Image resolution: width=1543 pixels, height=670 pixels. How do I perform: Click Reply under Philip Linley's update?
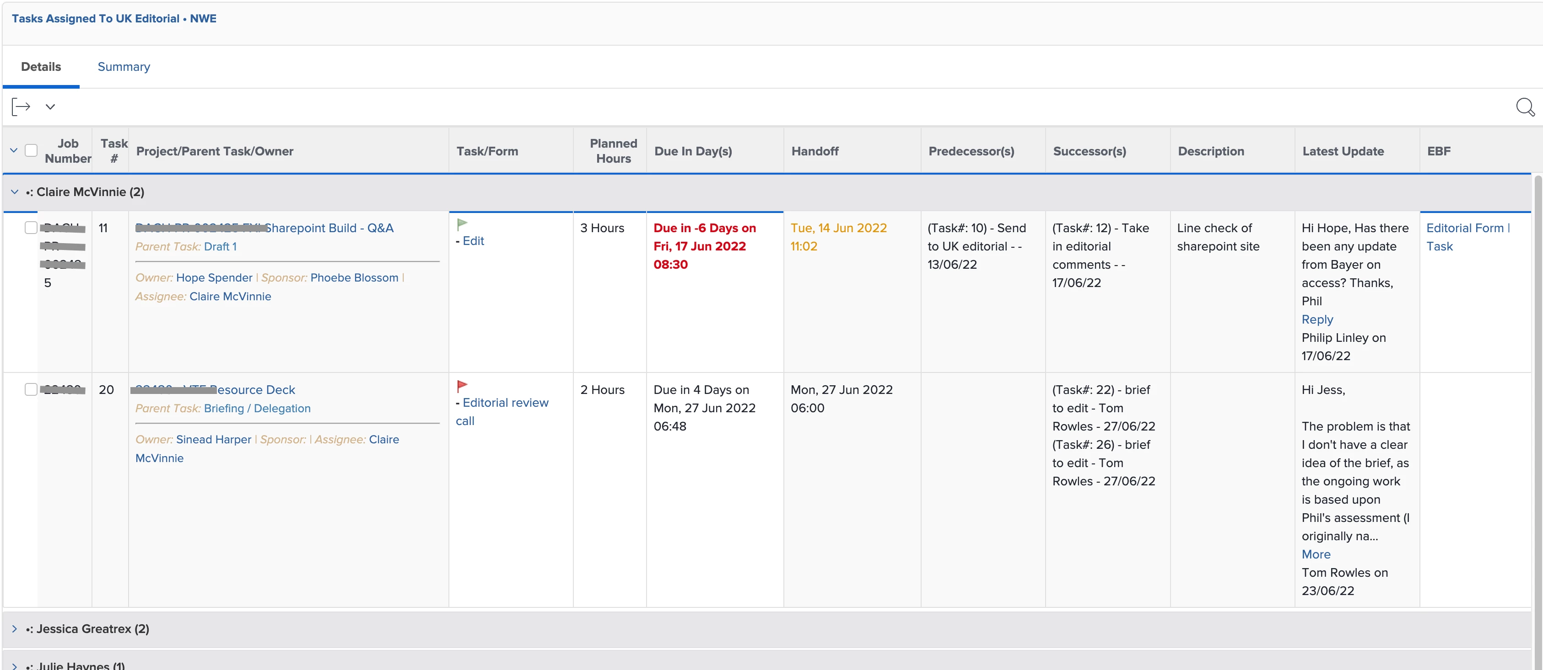pos(1316,319)
